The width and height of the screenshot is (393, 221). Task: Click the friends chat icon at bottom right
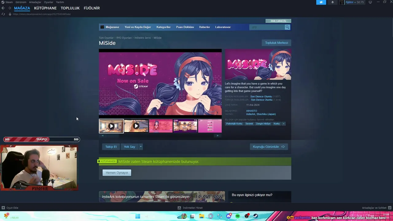(x=389, y=208)
